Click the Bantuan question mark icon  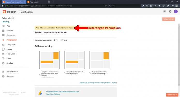point(3,76)
